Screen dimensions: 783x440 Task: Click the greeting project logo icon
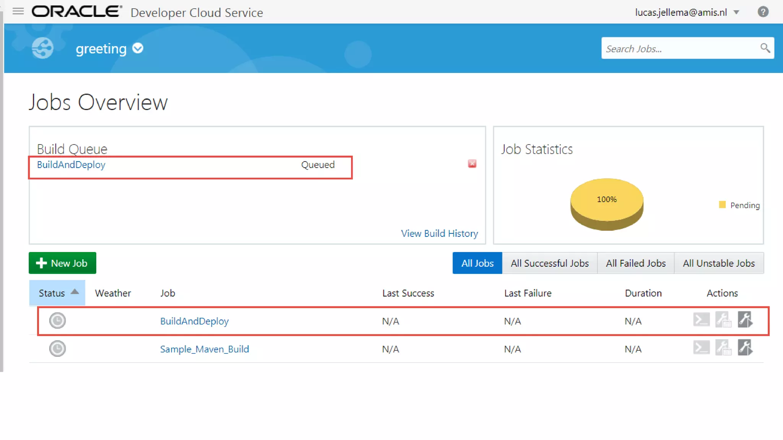[x=42, y=48]
